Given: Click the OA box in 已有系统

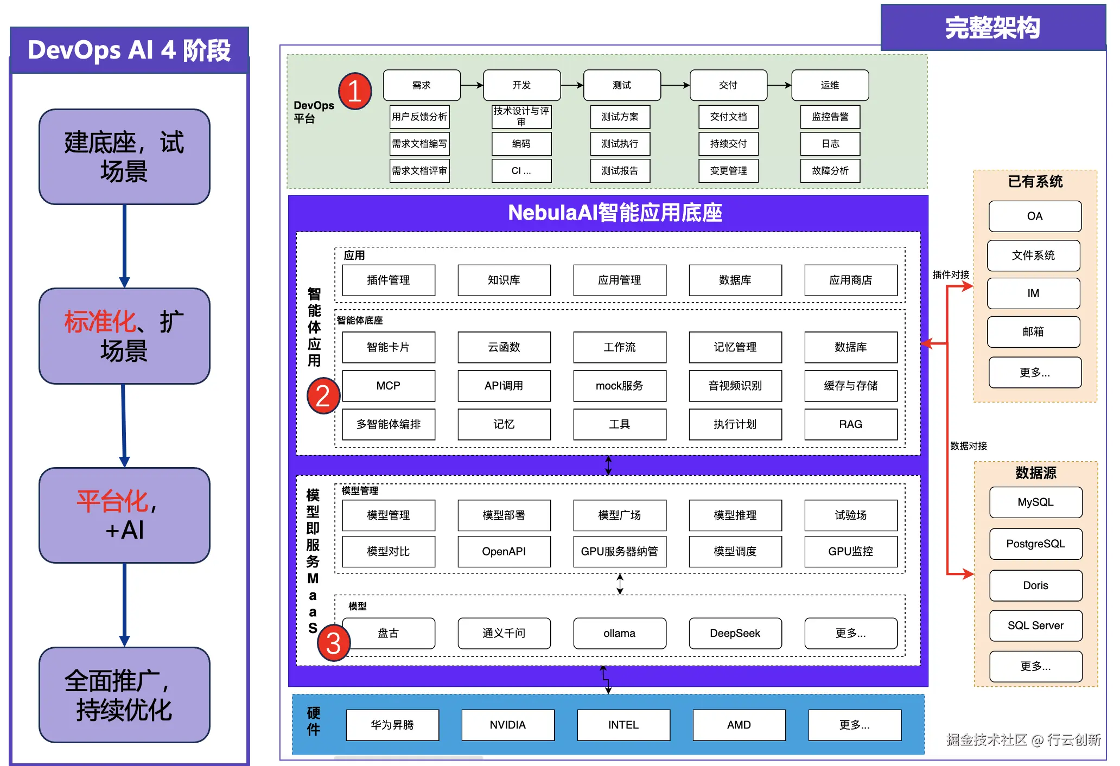Looking at the screenshot, I should (x=1034, y=216).
